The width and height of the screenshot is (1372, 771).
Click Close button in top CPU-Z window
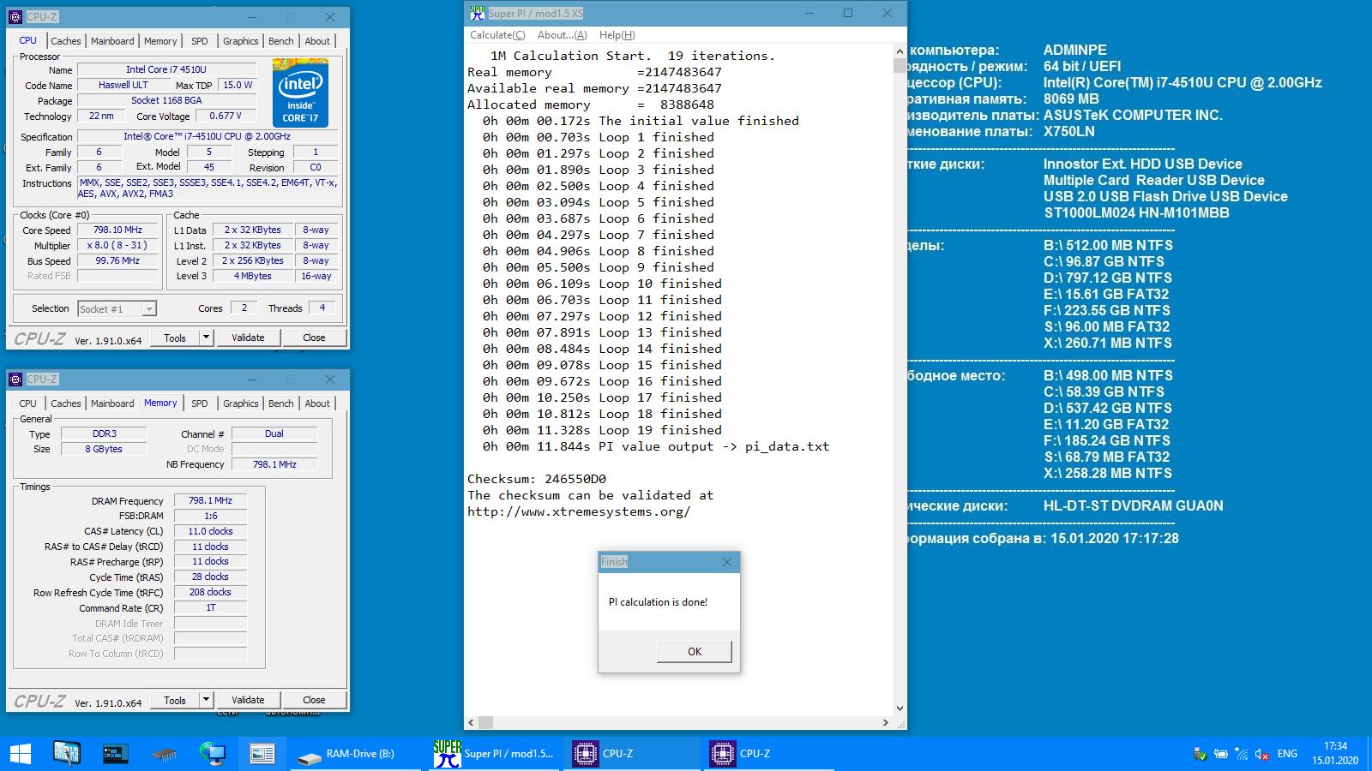click(314, 338)
